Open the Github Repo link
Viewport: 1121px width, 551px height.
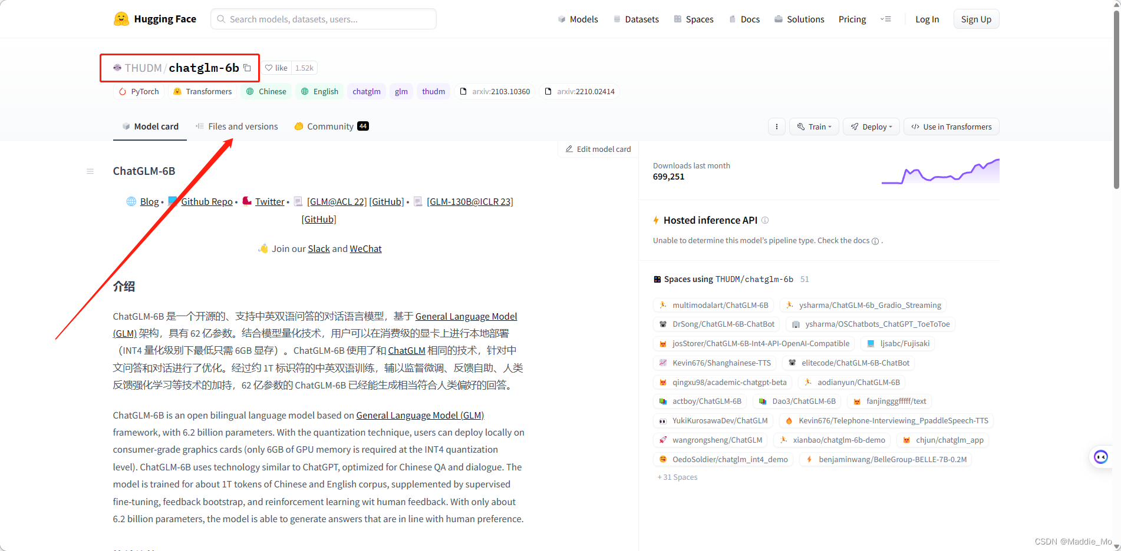207,202
